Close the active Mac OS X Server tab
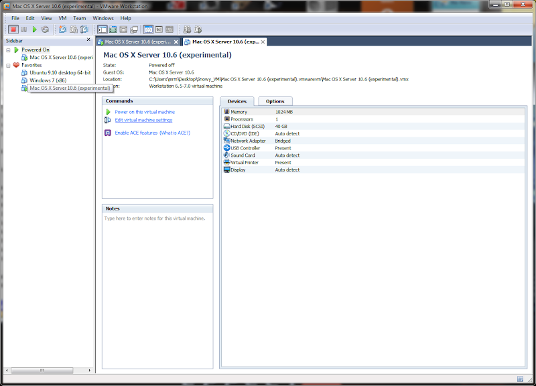 (263, 42)
